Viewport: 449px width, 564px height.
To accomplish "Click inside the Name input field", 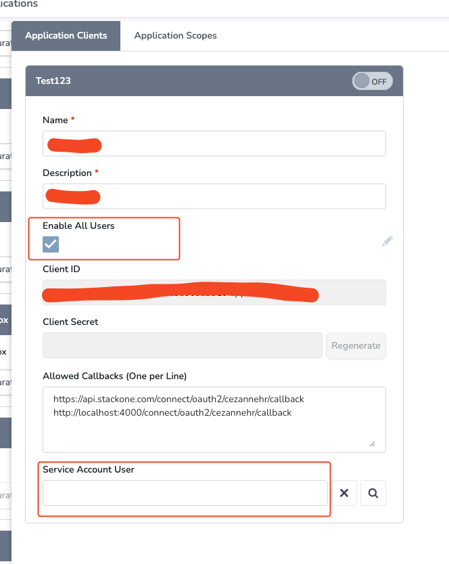I will (x=214, y=144).
